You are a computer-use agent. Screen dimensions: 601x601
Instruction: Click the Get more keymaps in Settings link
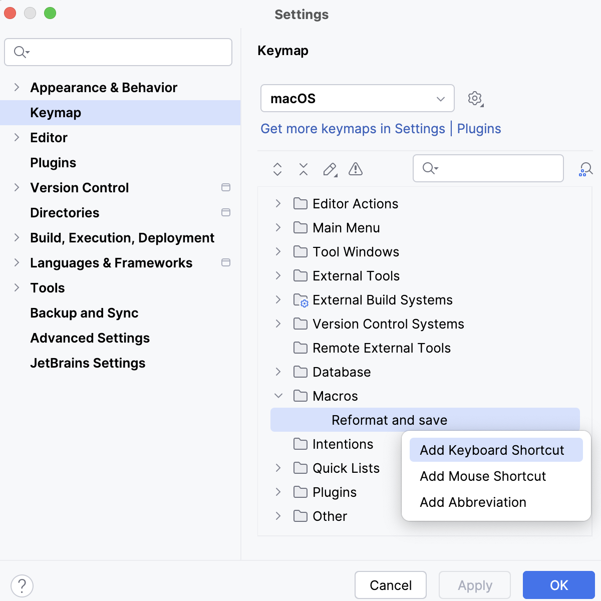[x=353, y=129]
